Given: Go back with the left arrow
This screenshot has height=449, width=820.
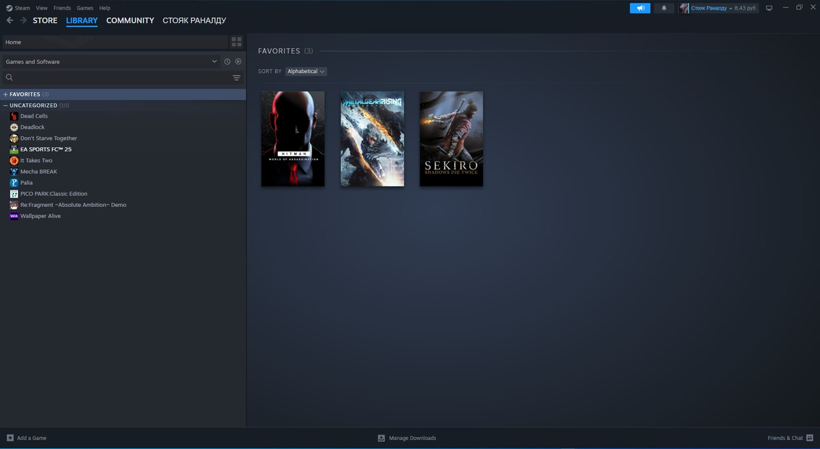Looking at the screenshot, I should (10, 20).
